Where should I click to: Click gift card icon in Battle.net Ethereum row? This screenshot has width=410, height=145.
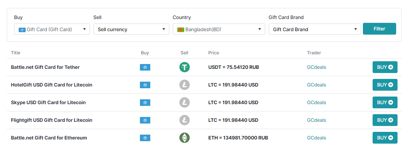point(145,138)
